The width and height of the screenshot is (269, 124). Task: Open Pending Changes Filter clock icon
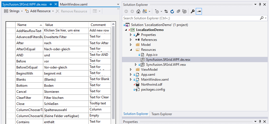click(157, 11)
